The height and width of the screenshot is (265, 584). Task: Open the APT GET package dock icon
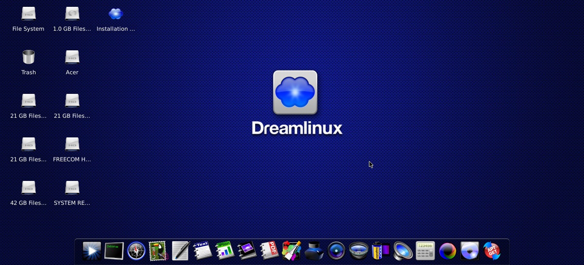[x=492, y=251]
